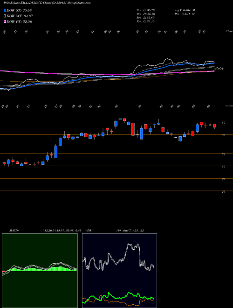This screenshot has height=308, width=233.
Task: Click the 'Pre L: 35.89' value
Action: (x=146, y=18)
